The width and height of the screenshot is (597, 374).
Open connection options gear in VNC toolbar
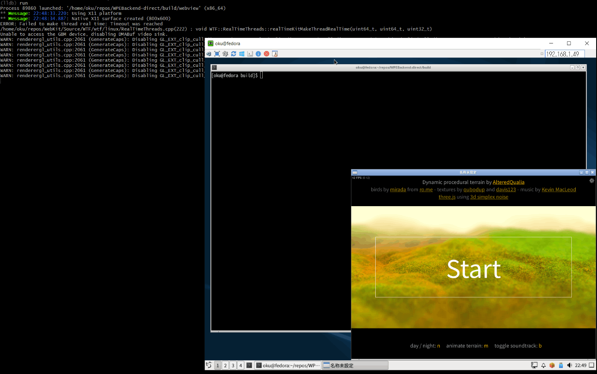tap(225, 54)
